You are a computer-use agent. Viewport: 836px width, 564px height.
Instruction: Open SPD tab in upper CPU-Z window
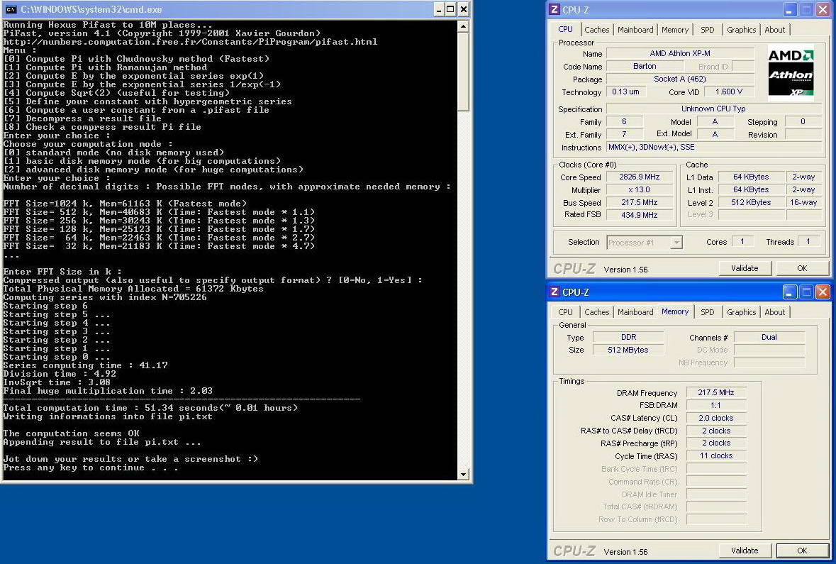pyautogui.click(x=708, y=30)
